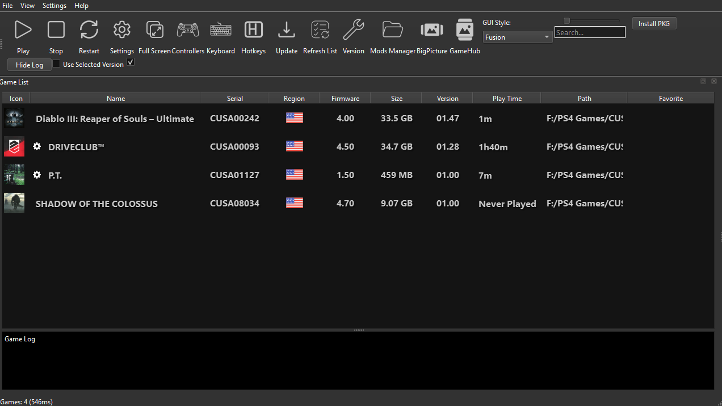Click inside the Game Log area
722x406 pixels.
(358, 361)
